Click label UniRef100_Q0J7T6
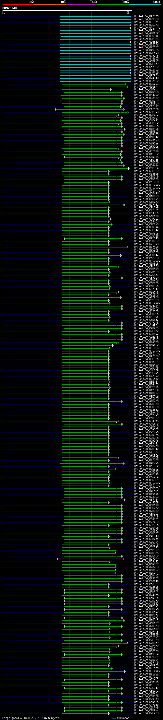The image size is (163, 720). [146, 56]
